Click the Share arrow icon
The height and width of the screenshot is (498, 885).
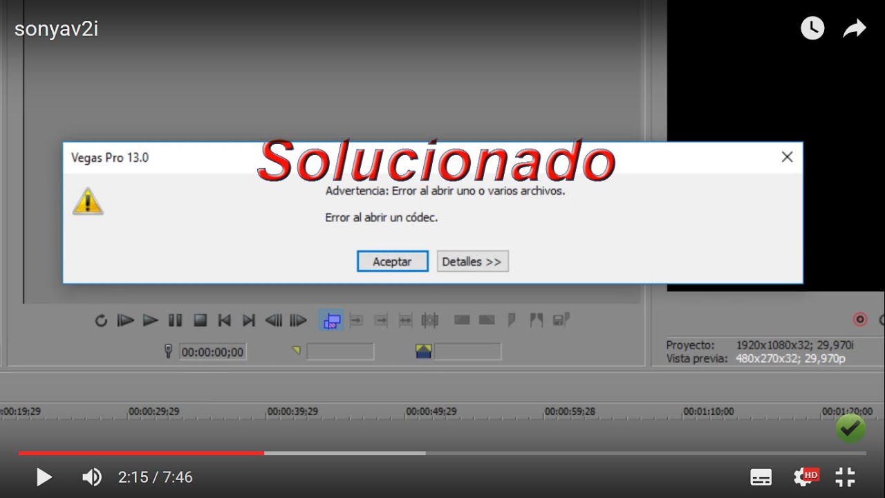[855, 28]
